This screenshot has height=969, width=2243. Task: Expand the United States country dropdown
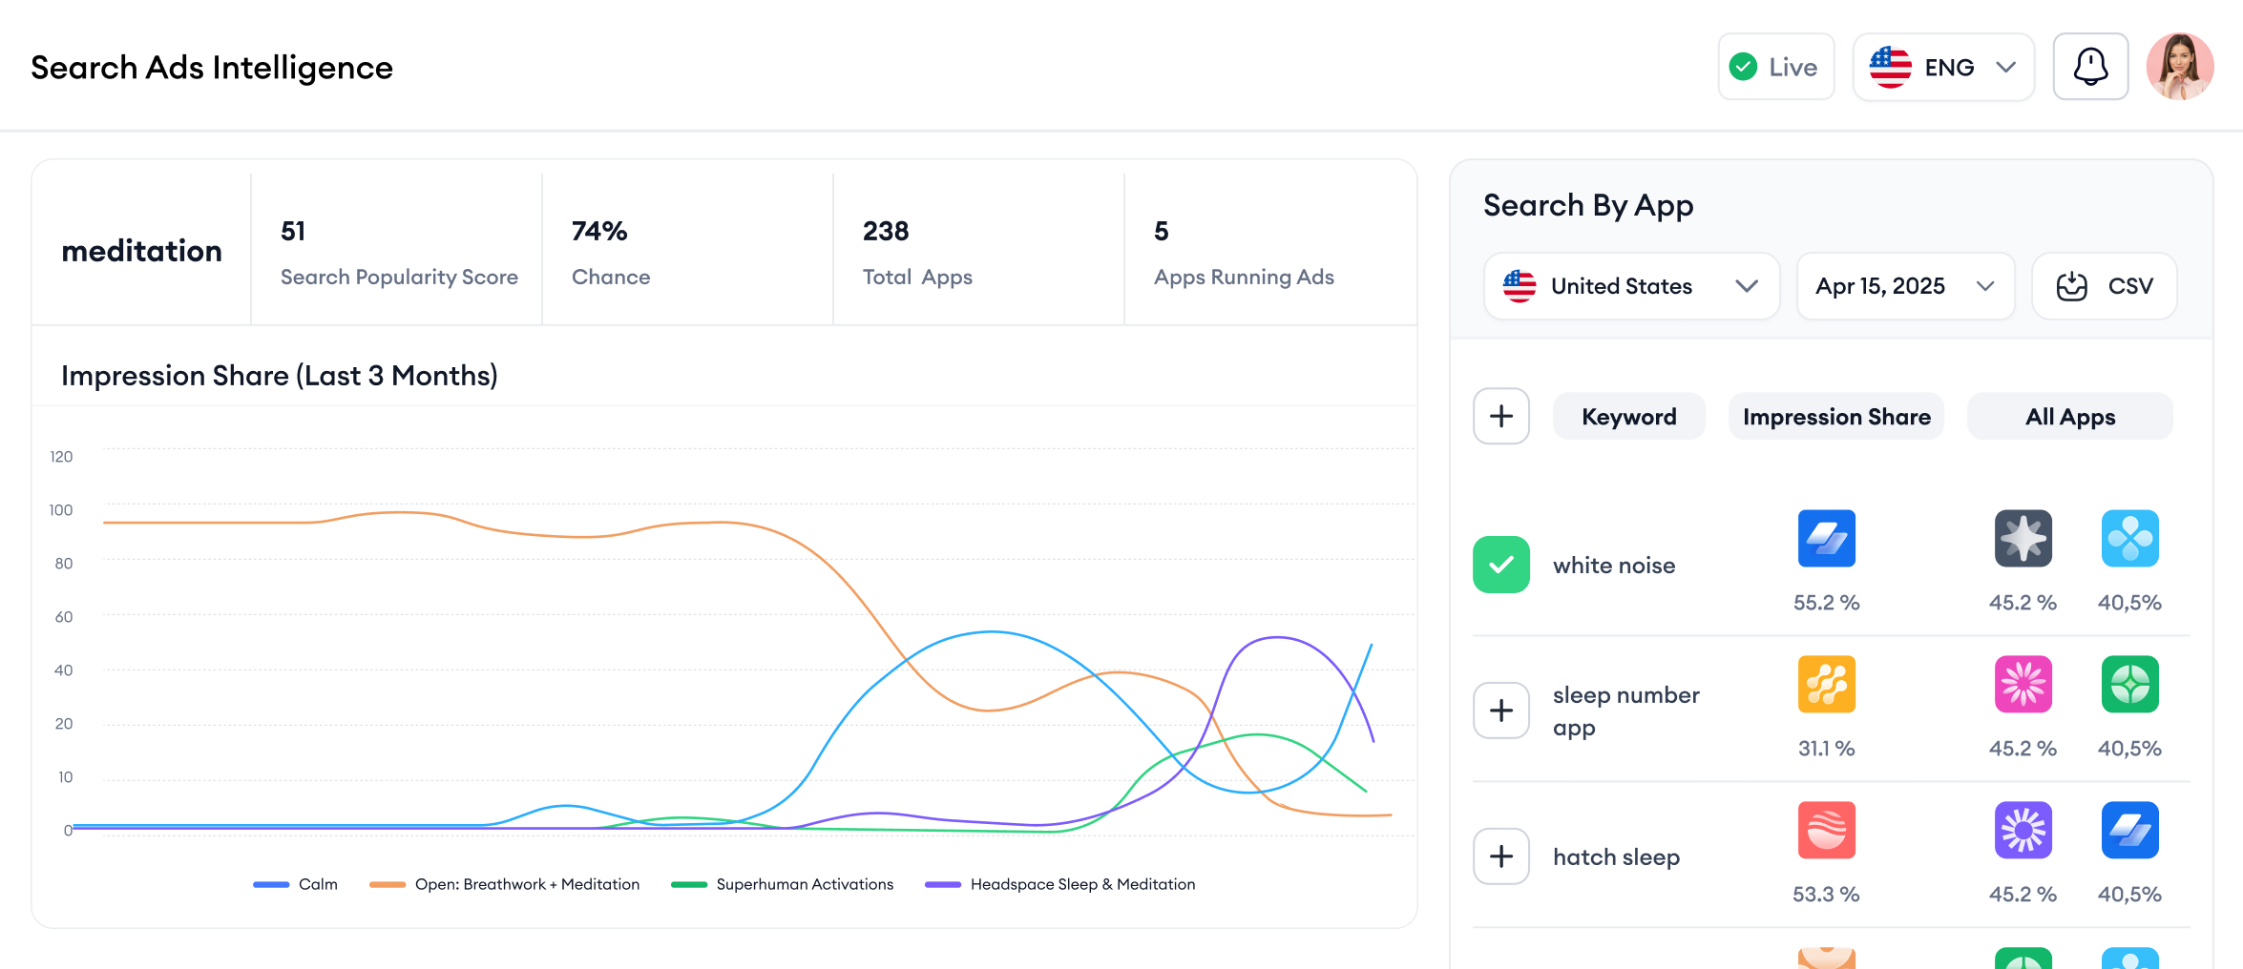pos(1632,286)
